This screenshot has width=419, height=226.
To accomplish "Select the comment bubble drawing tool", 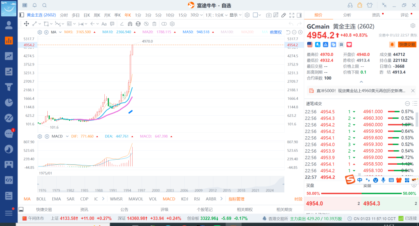I will click(x=112, y=24).
